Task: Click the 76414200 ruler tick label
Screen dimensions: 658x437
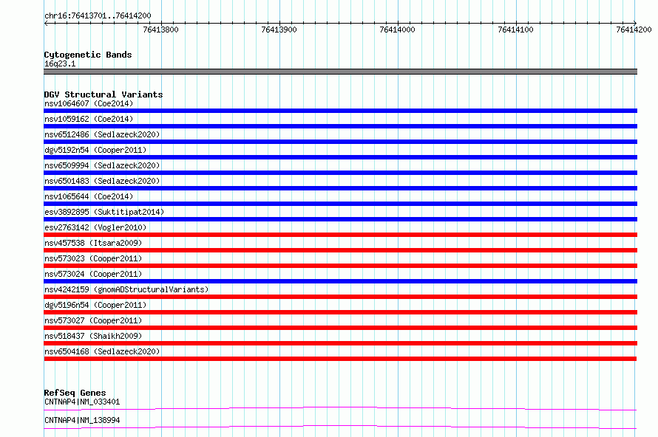Action: pos(634,30)
